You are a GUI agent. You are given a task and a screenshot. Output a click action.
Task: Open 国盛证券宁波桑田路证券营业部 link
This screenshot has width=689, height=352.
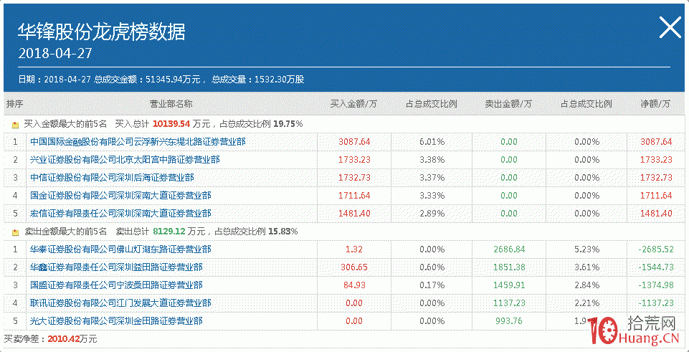click(x=116, y=285)
